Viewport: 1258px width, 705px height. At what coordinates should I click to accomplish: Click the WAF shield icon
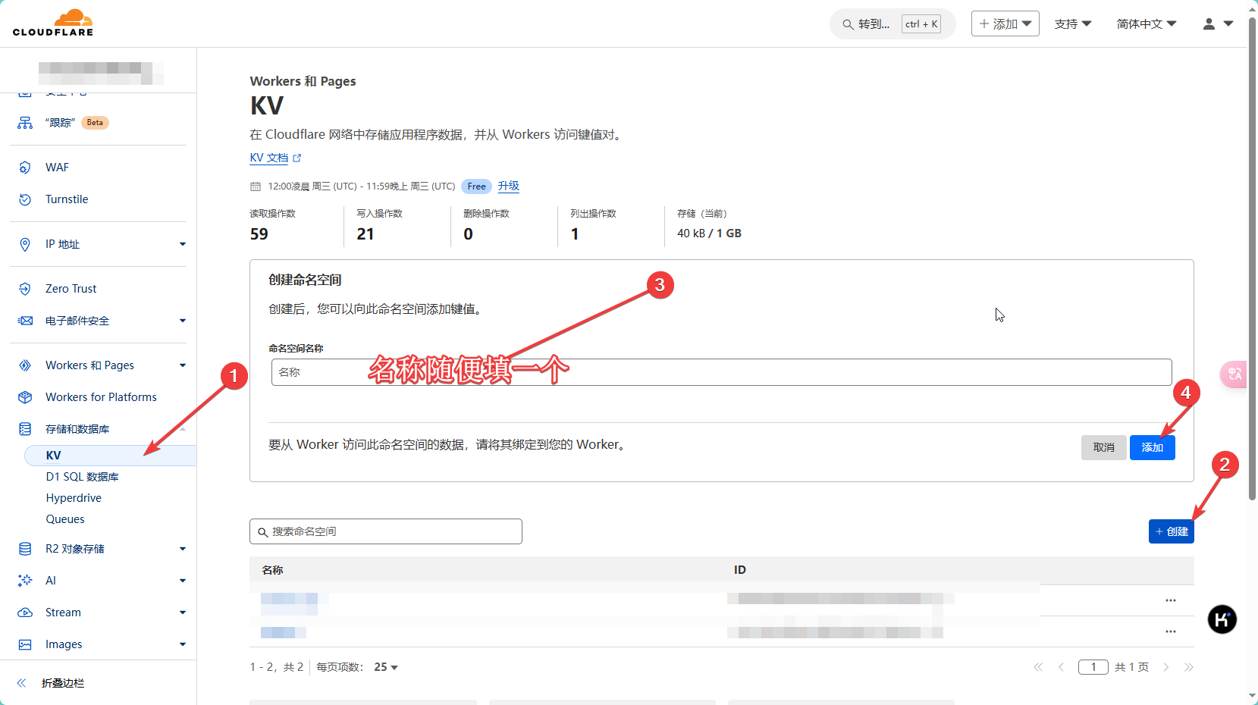pos(25,168)
